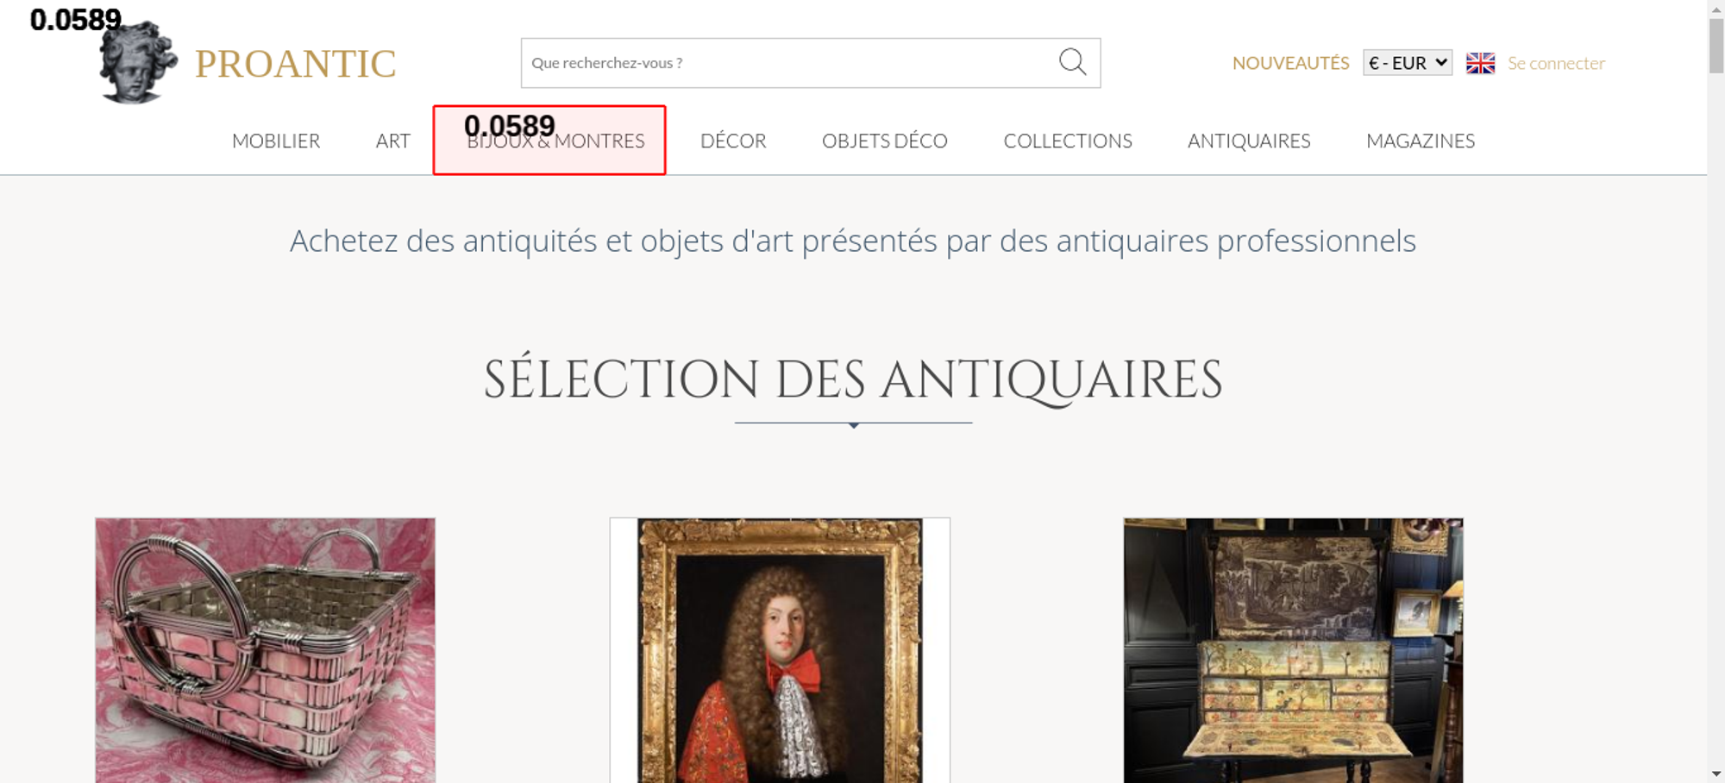Viewport: 1725px width, 783px height.
Task: Select the COLLECTIONS menu item
Action: 1067,141
